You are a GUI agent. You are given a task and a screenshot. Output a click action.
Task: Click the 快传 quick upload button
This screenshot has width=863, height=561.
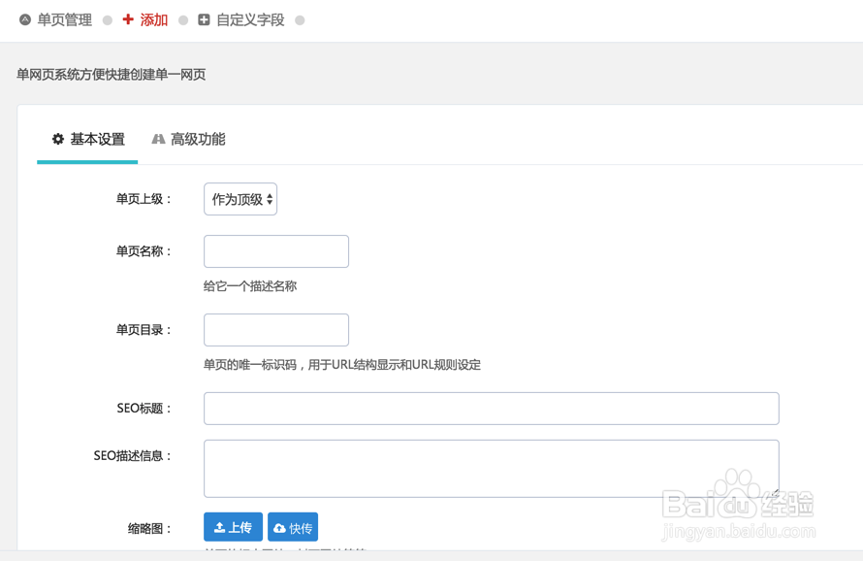(292, 527)
